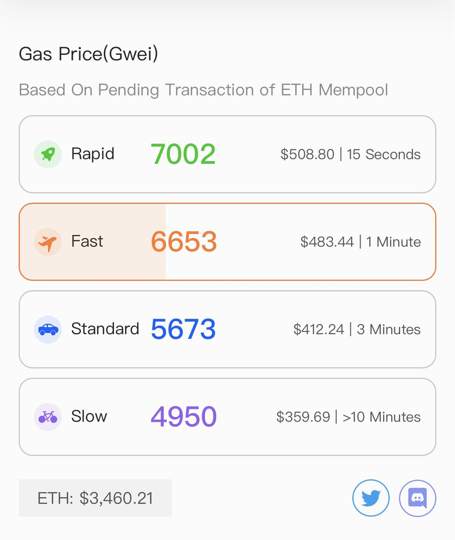The width and height of the screenshot is (455, 540).
Task: Click the orange airplane Fast icon
Action: click(48, 242)
